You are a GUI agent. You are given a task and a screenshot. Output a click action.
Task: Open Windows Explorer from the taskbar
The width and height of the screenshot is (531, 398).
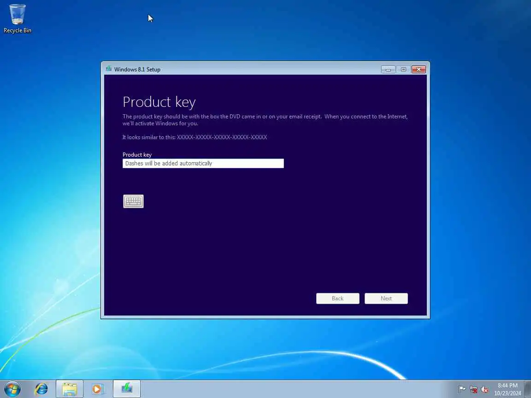click(70, 389)
